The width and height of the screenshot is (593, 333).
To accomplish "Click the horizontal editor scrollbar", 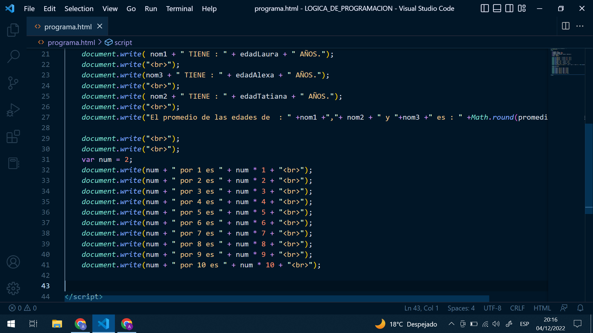I will tap(277, 299).
